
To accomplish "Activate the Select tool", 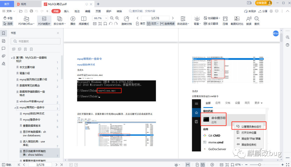I will click(8, 23).
